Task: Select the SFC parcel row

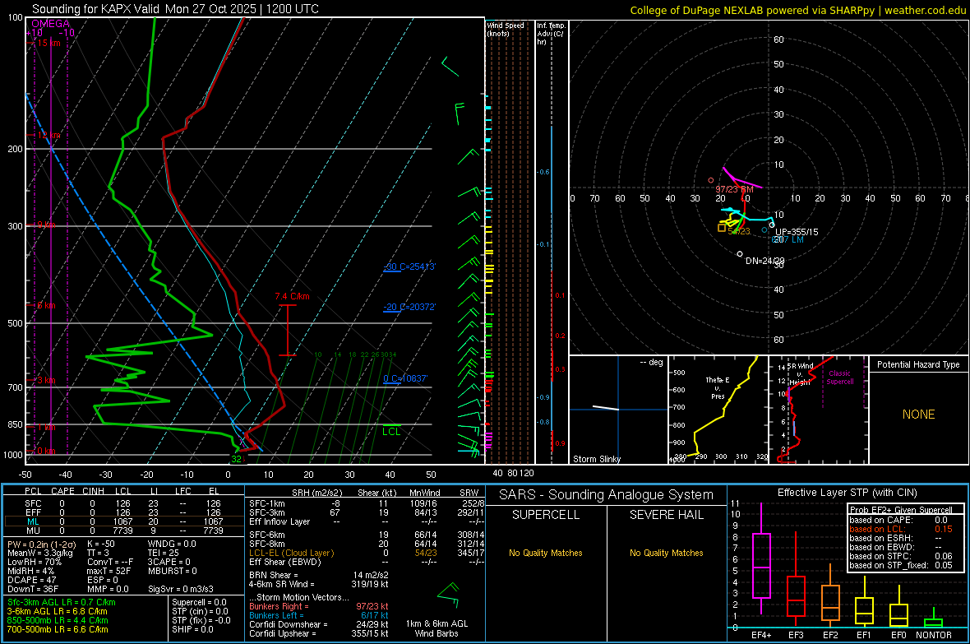Action: 122,503
